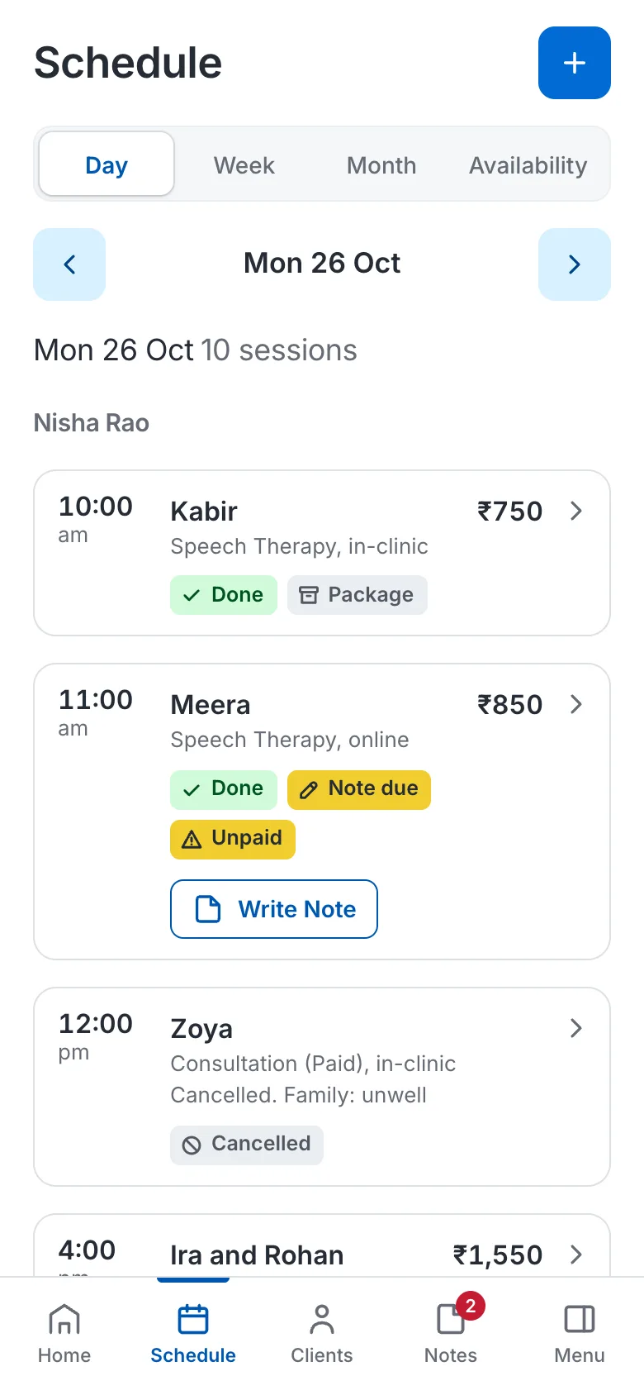
Task: Open Notes with badge in bottom navigation
Action: point(451,1334)
